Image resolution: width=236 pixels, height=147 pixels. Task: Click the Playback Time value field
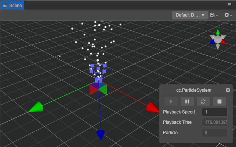click(214, 122)
